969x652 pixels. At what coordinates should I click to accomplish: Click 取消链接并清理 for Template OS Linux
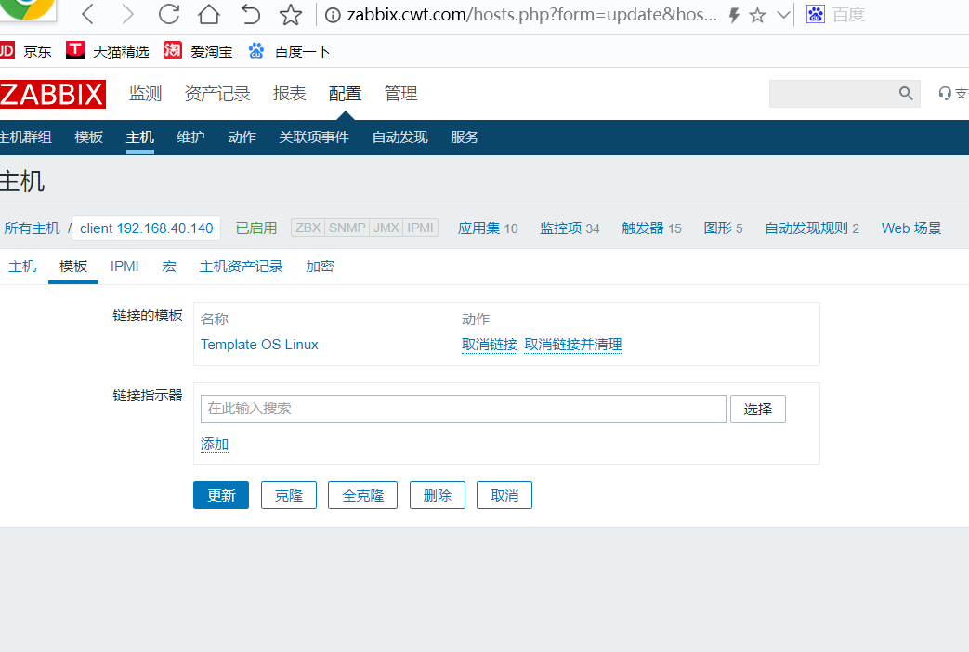pyautogui.click(x=572, y=345)
